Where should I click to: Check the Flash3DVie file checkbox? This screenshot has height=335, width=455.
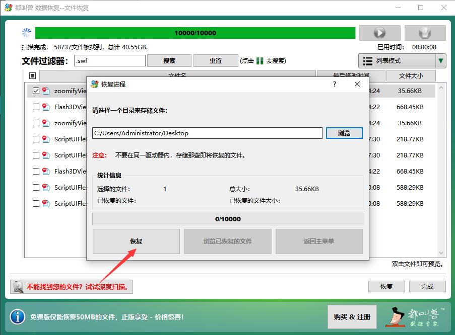pyautogui.click(x=35, y=107)
